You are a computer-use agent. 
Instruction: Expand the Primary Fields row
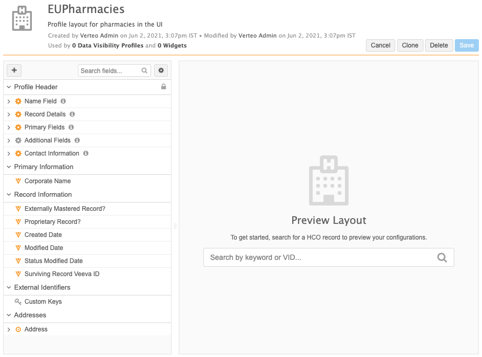[9, 127]
